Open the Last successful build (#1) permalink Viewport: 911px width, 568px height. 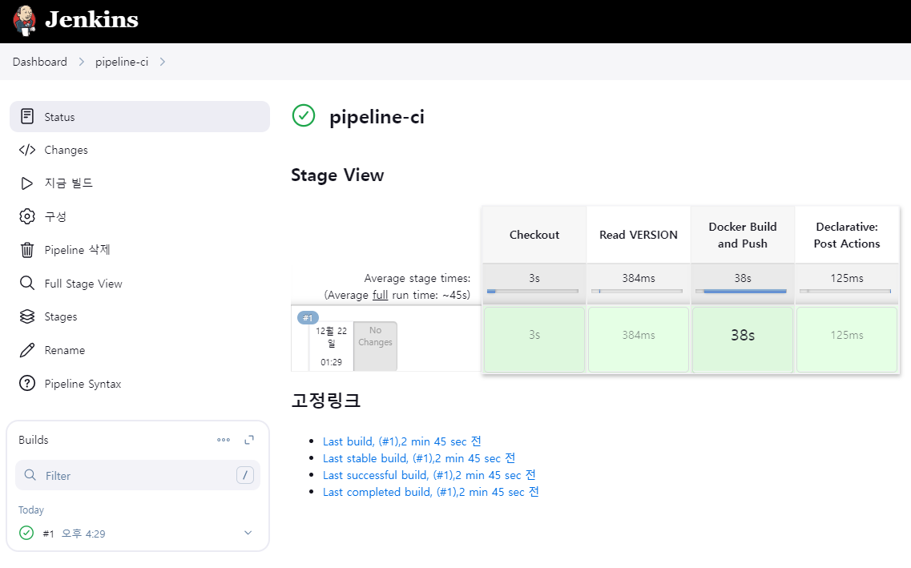pos(429,475)
